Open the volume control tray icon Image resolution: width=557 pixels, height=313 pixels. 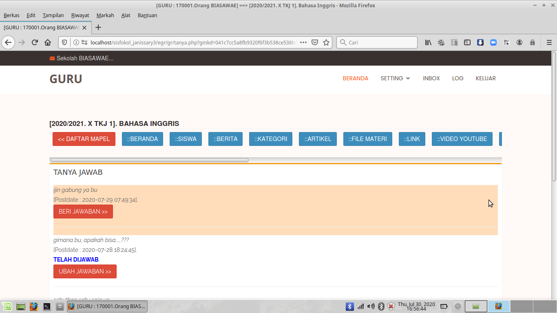[x=371, y=306]
